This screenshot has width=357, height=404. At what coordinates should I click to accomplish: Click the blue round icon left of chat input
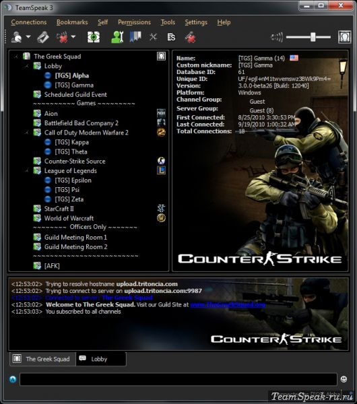coord(13,379)
